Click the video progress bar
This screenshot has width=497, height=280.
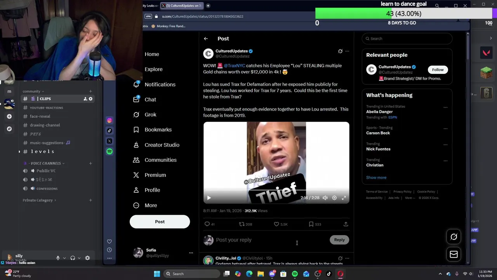(276, 191)
